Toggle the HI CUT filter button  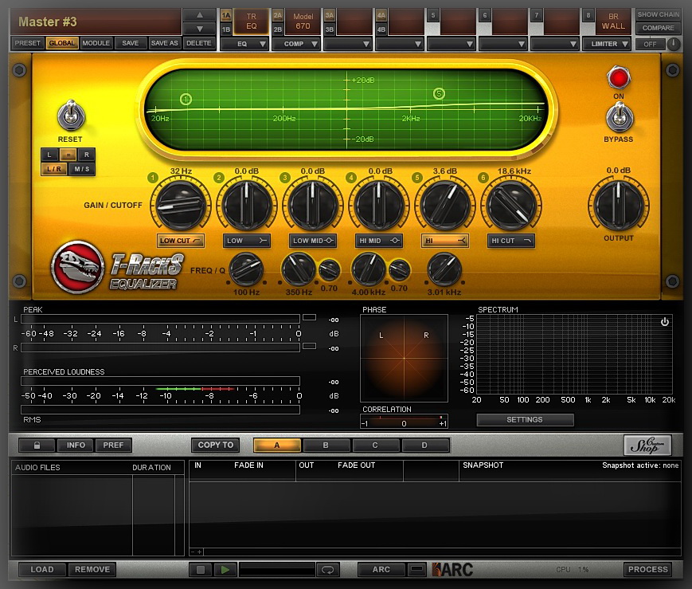click(511, 241)
